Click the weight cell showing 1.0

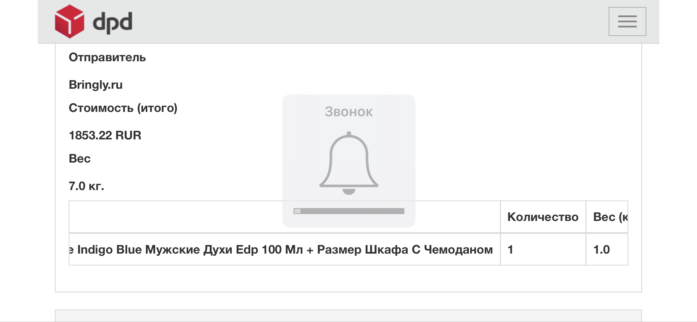coord(607,250)
